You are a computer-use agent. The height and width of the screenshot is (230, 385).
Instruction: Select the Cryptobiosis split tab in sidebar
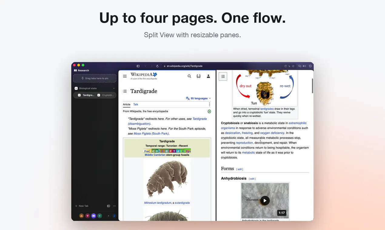click(105, 95)
